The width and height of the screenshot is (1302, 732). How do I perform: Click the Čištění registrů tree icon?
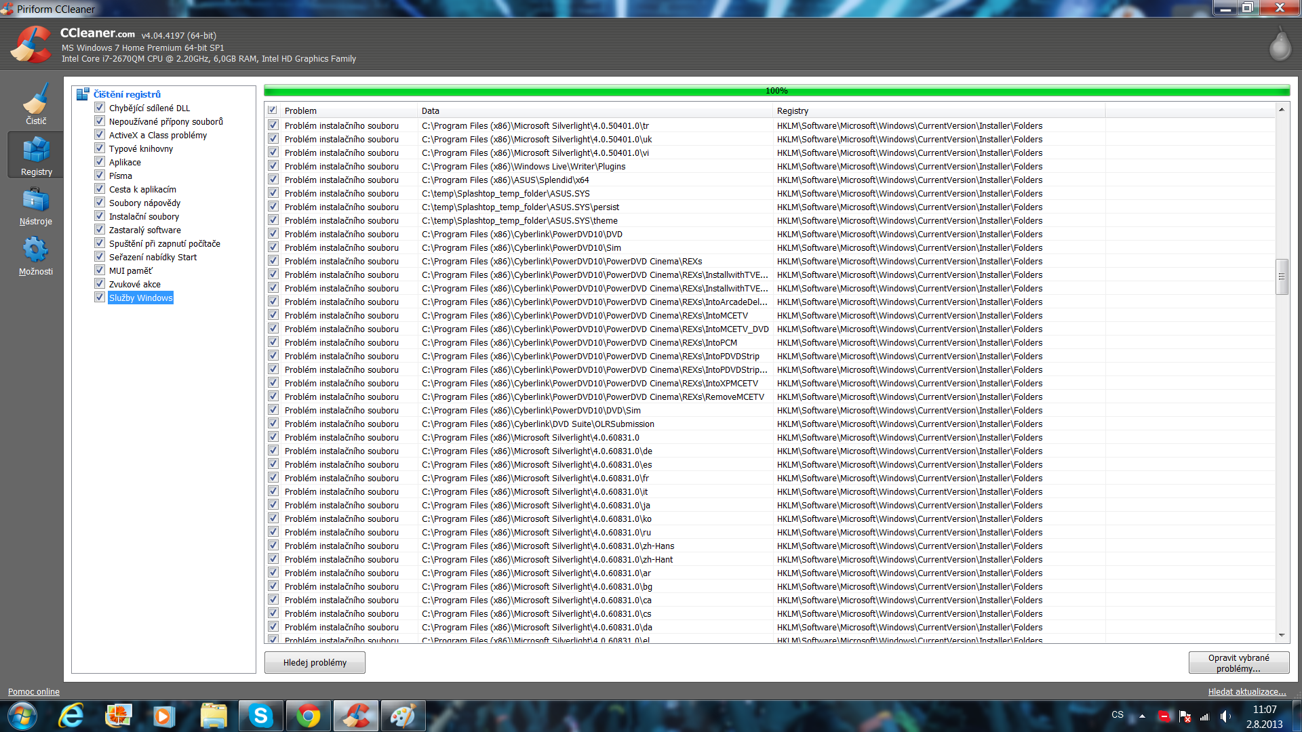83,94
